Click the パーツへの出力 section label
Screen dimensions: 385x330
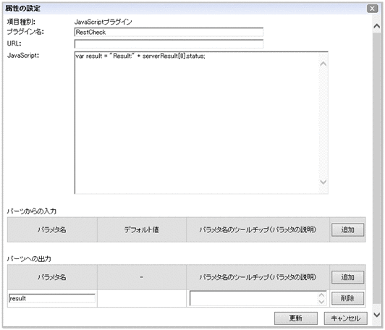[29, 259]
